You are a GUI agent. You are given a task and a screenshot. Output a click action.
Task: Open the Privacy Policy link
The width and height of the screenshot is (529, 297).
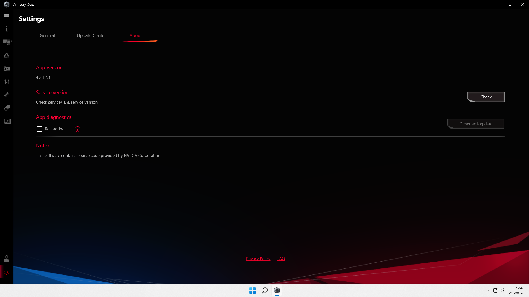point(258,259)
